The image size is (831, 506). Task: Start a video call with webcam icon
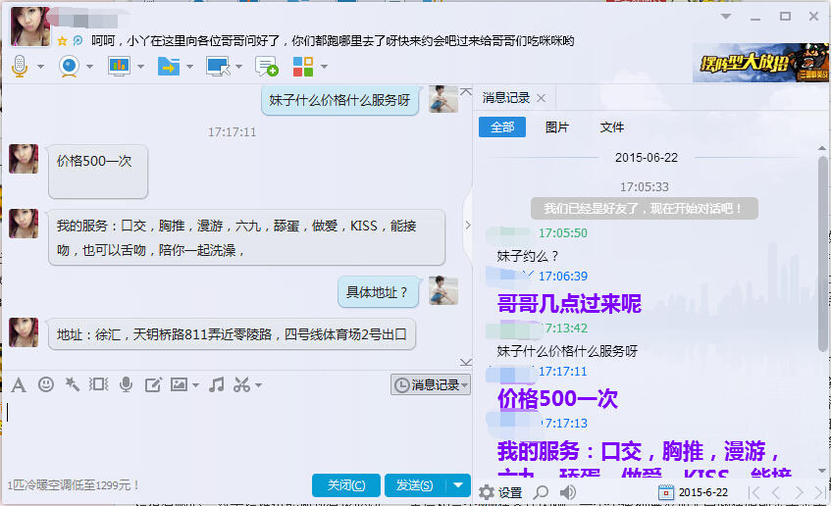(x=69, y=67)
